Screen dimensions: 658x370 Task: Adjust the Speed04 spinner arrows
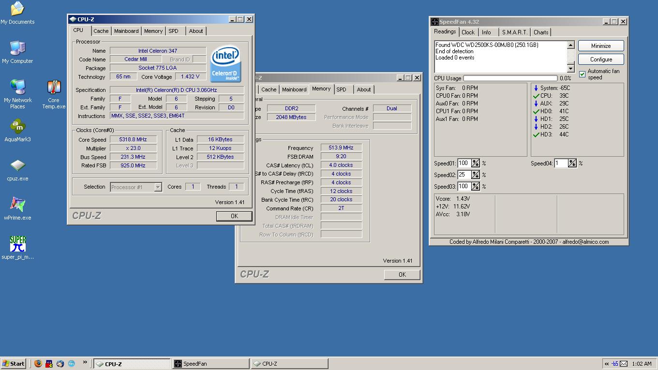pos(572,163)
